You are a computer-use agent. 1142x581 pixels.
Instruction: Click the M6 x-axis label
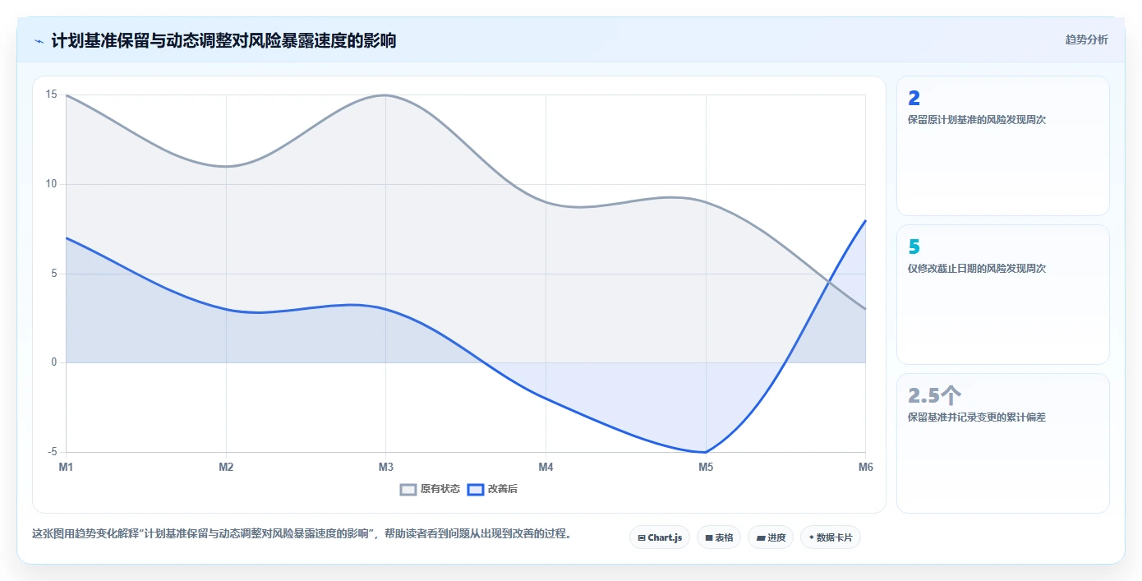click(865, 467)
